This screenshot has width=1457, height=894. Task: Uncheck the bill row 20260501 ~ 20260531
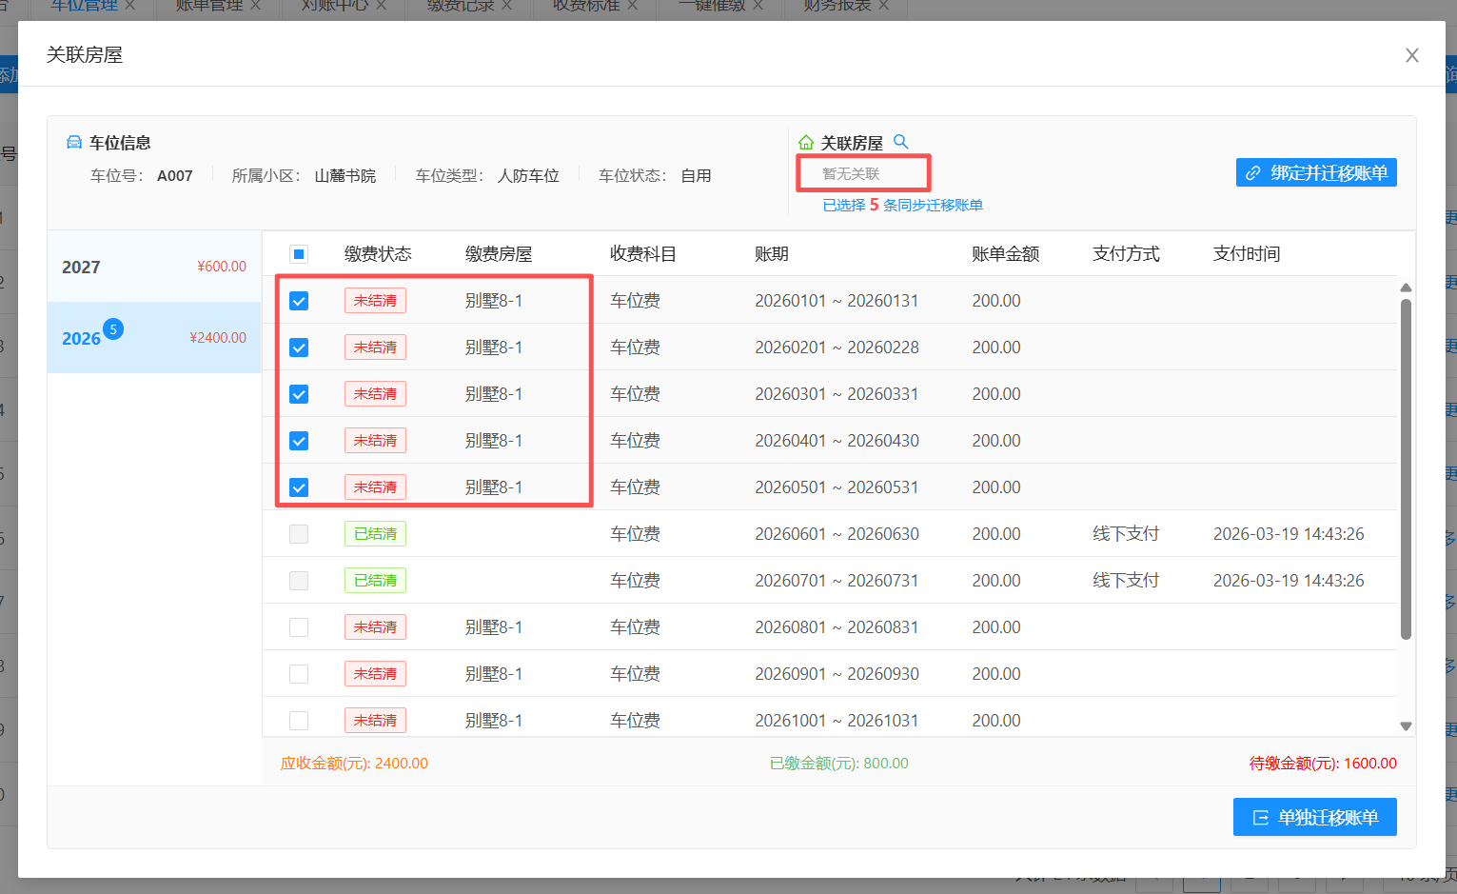click(x=299, y=487)
